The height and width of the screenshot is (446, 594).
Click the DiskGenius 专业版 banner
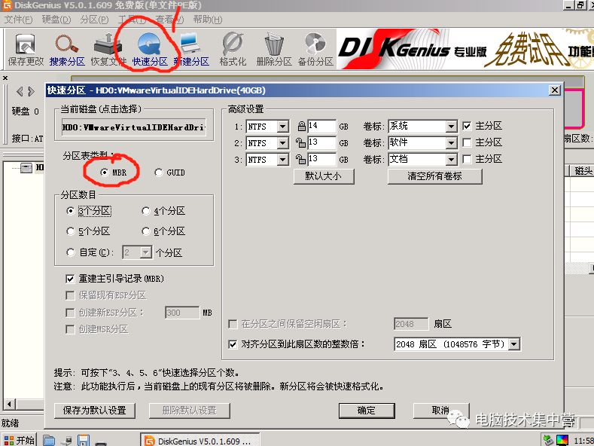click(465, 49)
